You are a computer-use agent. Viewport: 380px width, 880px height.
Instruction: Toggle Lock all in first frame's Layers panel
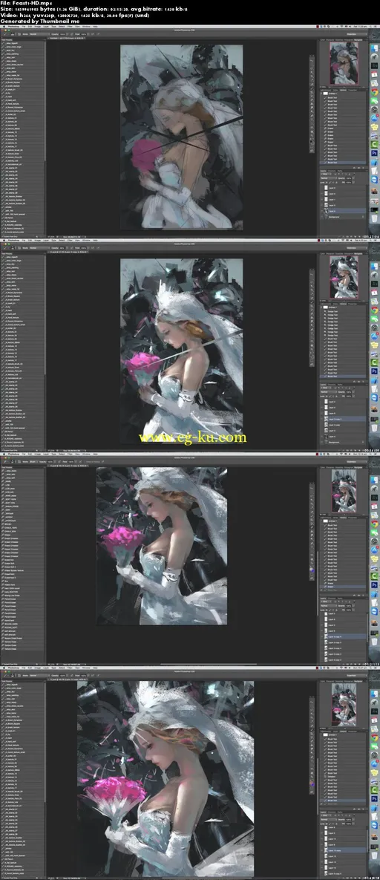click(336, 183)
